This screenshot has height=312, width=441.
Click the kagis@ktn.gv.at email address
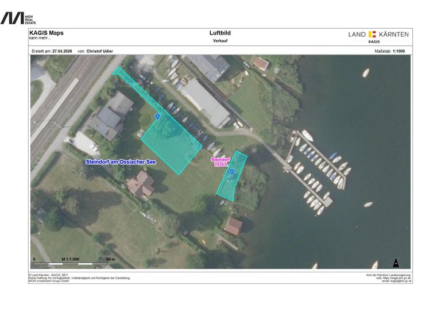pyautogui.click(x=396, y=281)
